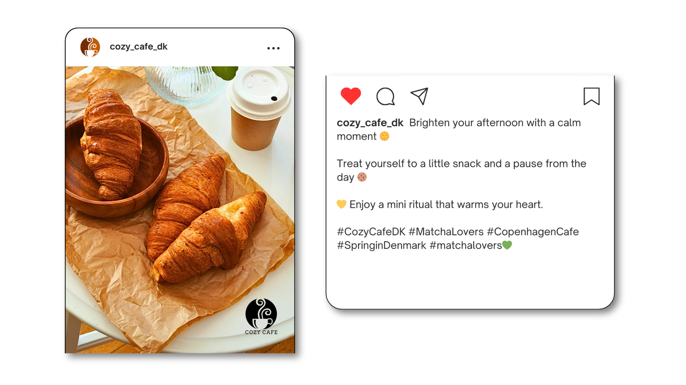Image resolution: width=686 pixels, height=385 pixels.
Task: Click the yellow heart emoji
Action: (x=341, y=204)
